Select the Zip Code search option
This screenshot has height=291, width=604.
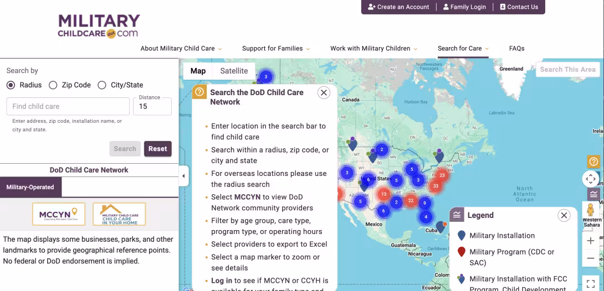(53, 85)
